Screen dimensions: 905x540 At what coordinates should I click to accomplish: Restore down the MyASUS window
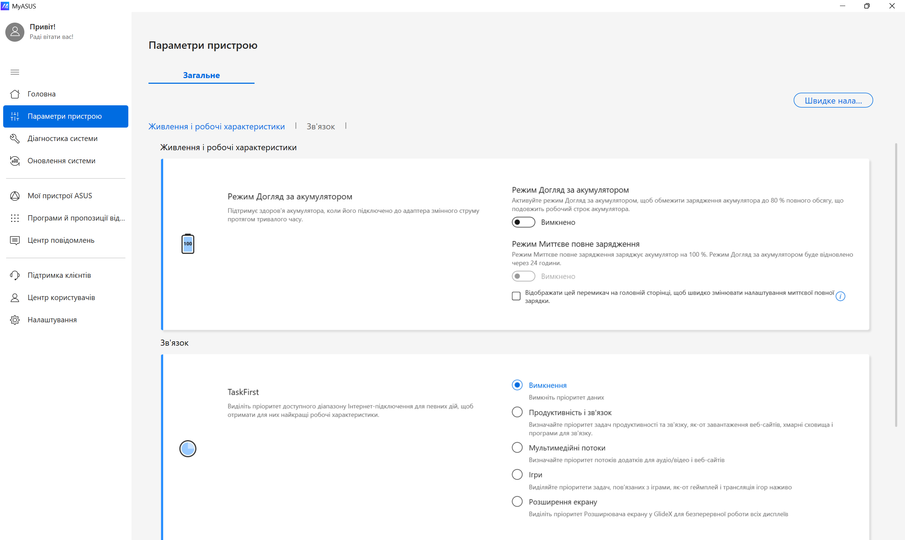(867, 6)
